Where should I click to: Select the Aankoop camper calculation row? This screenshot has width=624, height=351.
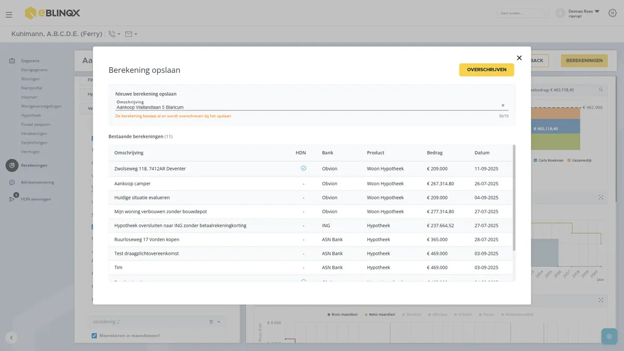click(310, 184)
